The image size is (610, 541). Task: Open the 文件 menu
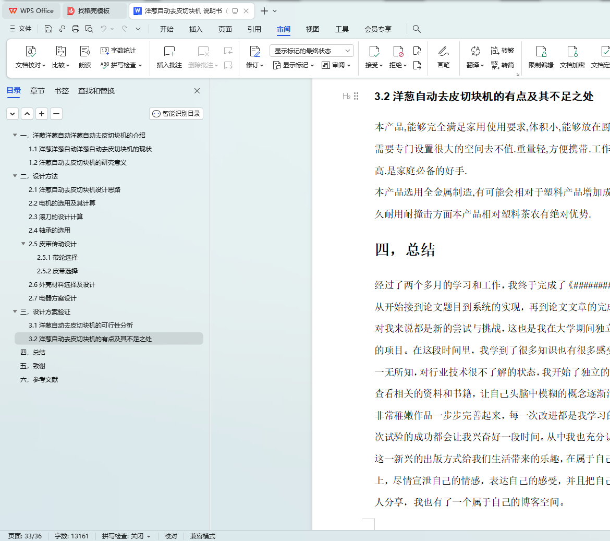(x=20, y=29)
